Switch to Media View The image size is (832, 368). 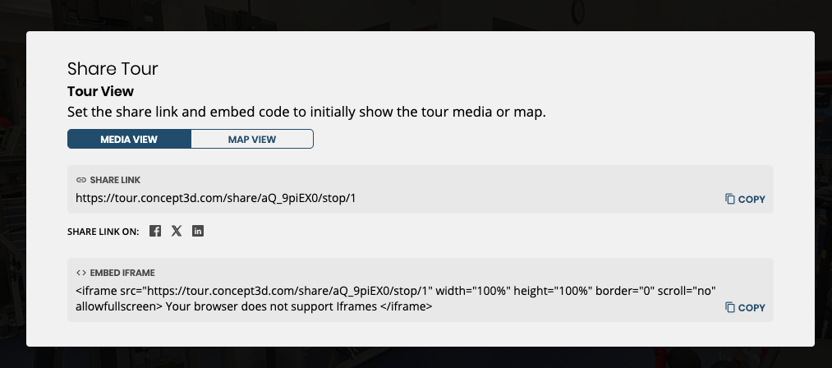129,139
